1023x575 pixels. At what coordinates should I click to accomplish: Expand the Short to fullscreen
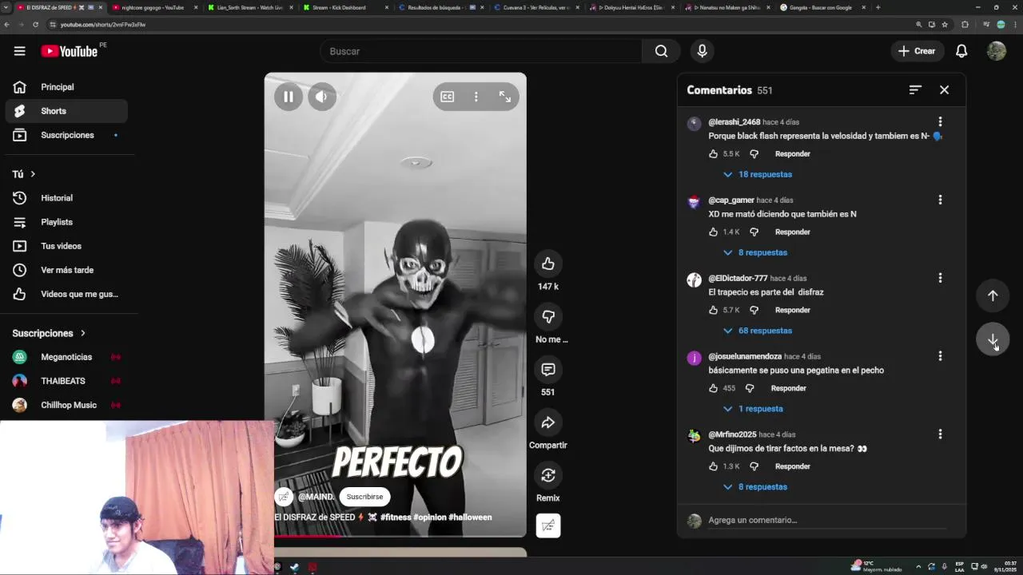pos(505,97)
